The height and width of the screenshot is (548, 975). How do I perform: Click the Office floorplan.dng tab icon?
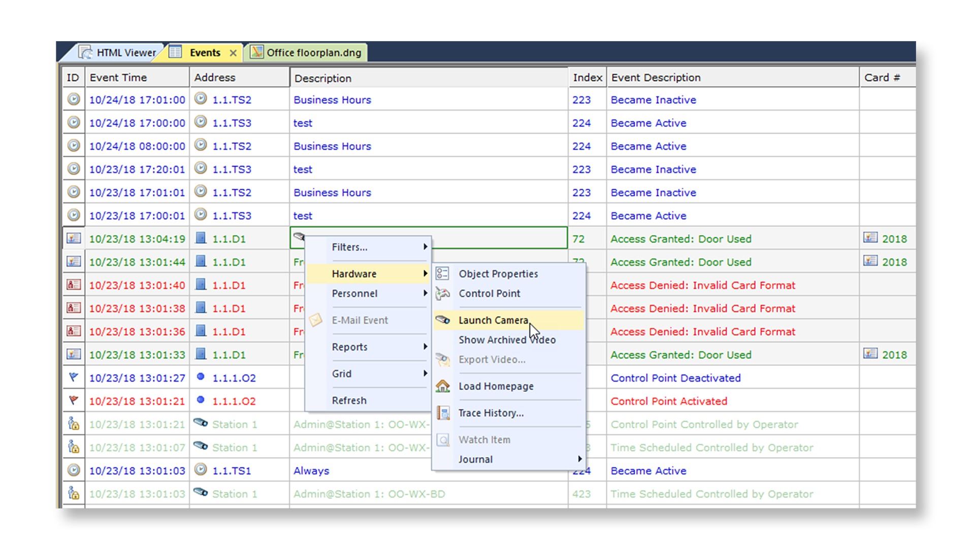257,52
